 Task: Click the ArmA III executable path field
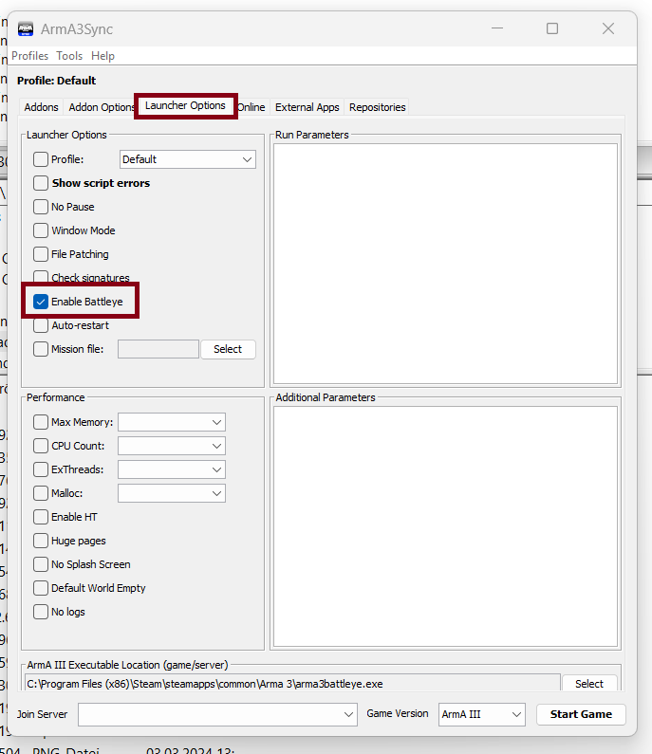click(x=292, y=683)
